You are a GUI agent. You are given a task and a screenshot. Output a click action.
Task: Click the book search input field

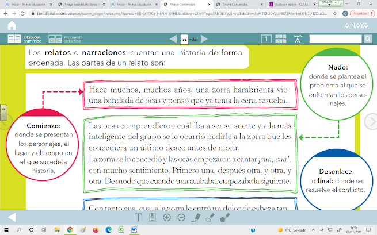click(336, 39)
